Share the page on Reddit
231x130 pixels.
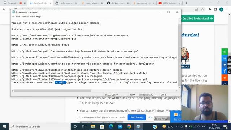[225, 78]
